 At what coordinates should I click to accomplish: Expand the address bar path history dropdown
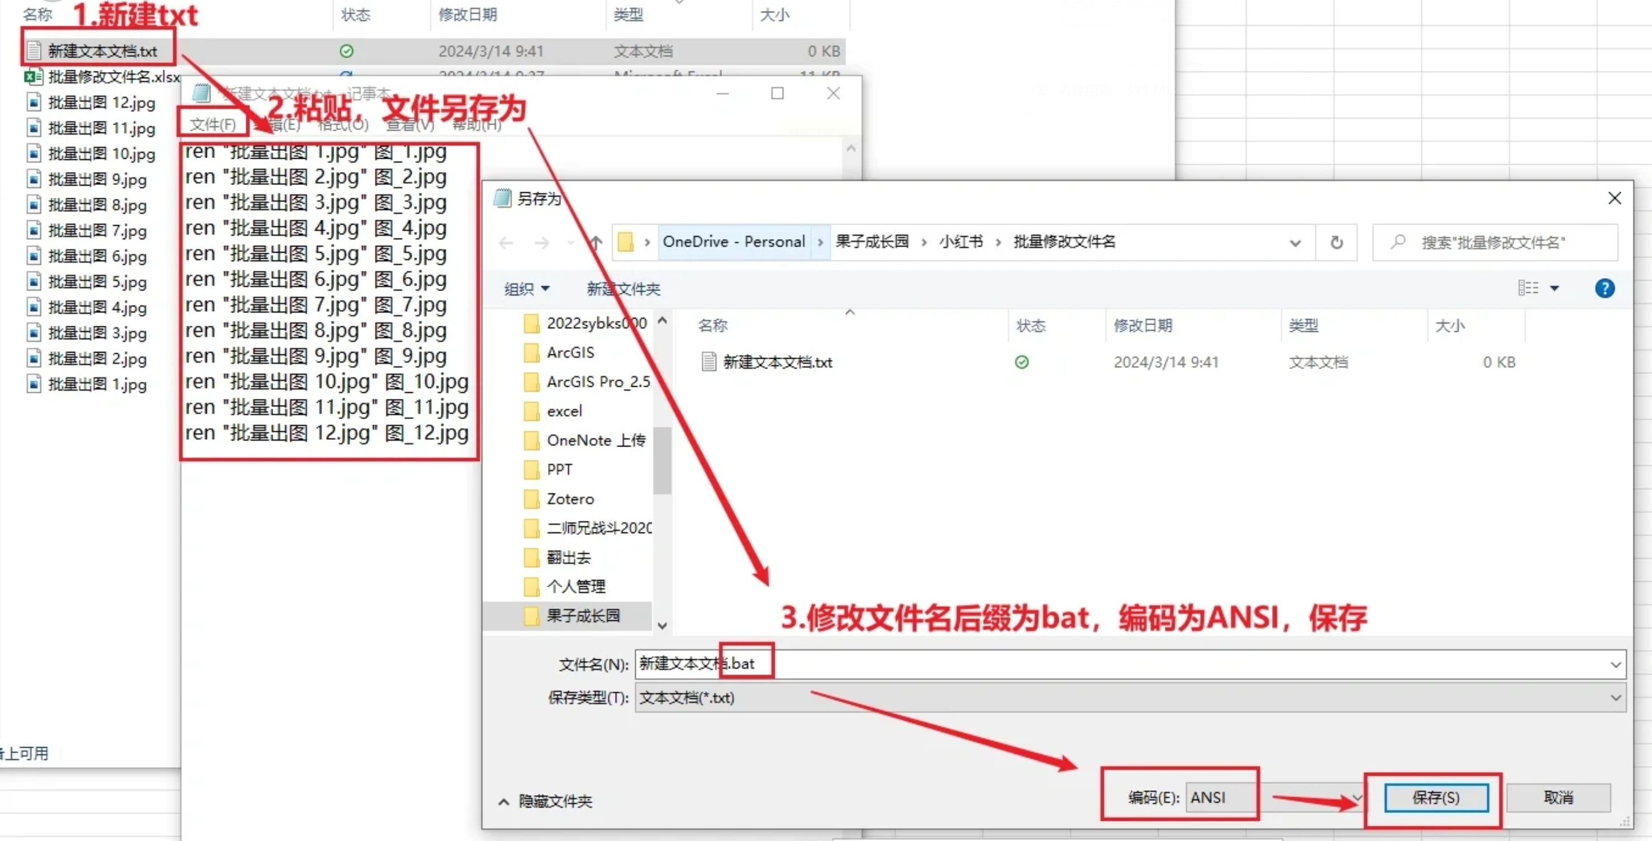1295,243
